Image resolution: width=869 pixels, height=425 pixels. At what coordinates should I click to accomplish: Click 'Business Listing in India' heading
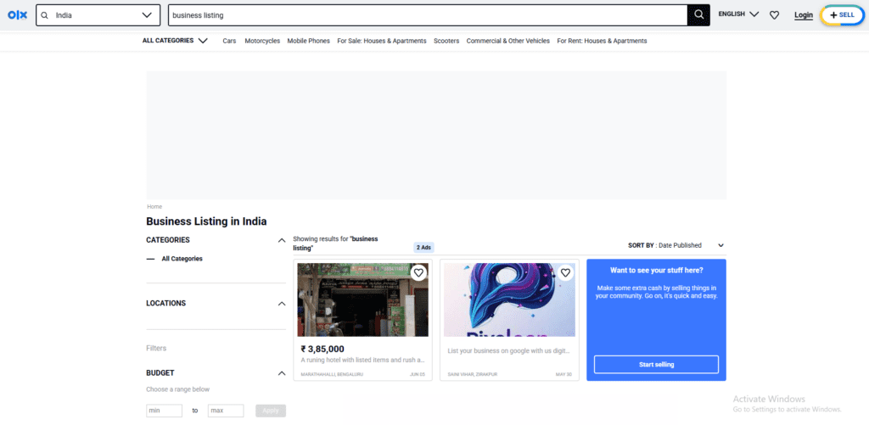pos(206,221)
